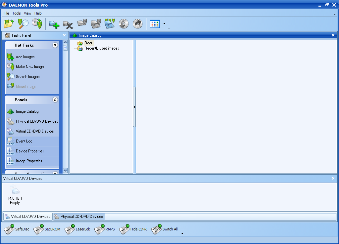Open the Tools menu

point(17,13)
